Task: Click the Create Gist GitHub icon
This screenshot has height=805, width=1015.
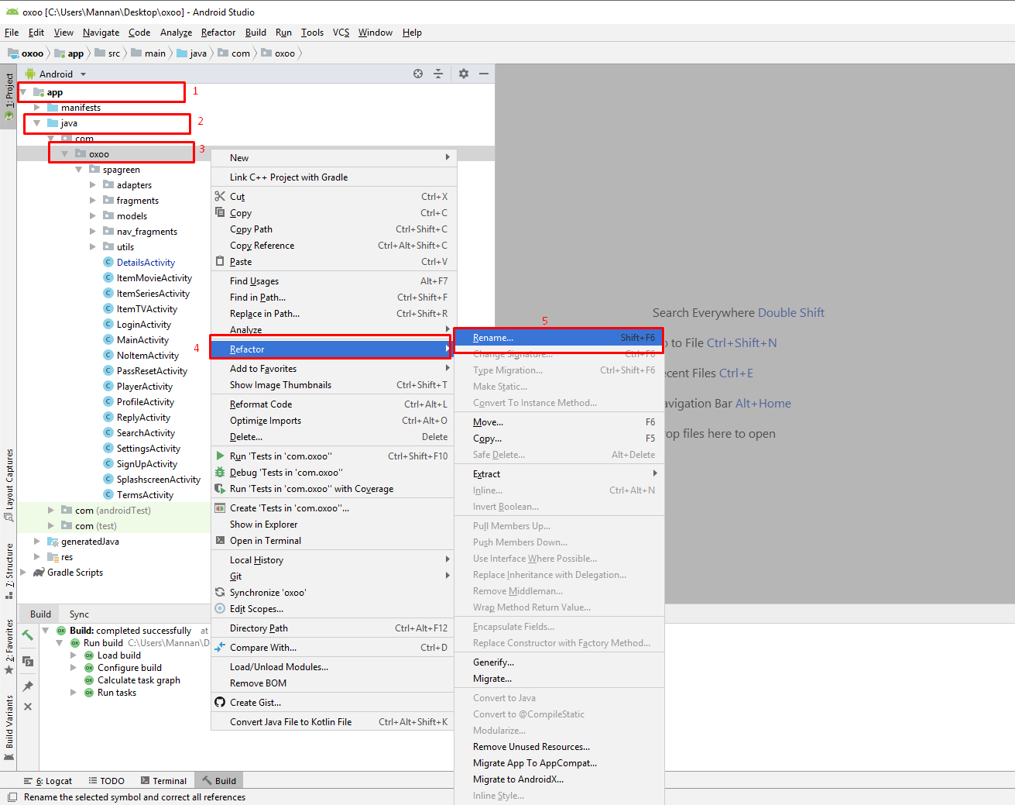Action: [220, 702]
